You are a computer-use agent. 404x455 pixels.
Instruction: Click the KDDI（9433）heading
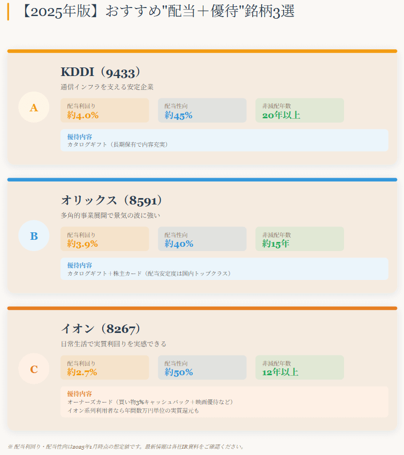coord(101,72)
